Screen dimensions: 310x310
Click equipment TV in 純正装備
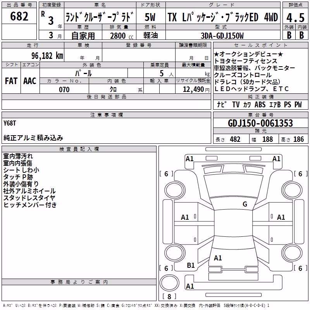pos(236,104)
